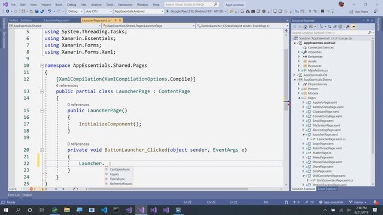Screen dimensions: 383x215
Task: Open the Analyze menu
Action: pyautogui.click(x=96, y=5)
